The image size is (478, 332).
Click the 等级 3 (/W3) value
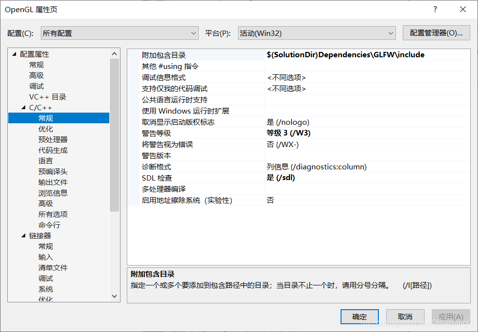tap(289, 133)
